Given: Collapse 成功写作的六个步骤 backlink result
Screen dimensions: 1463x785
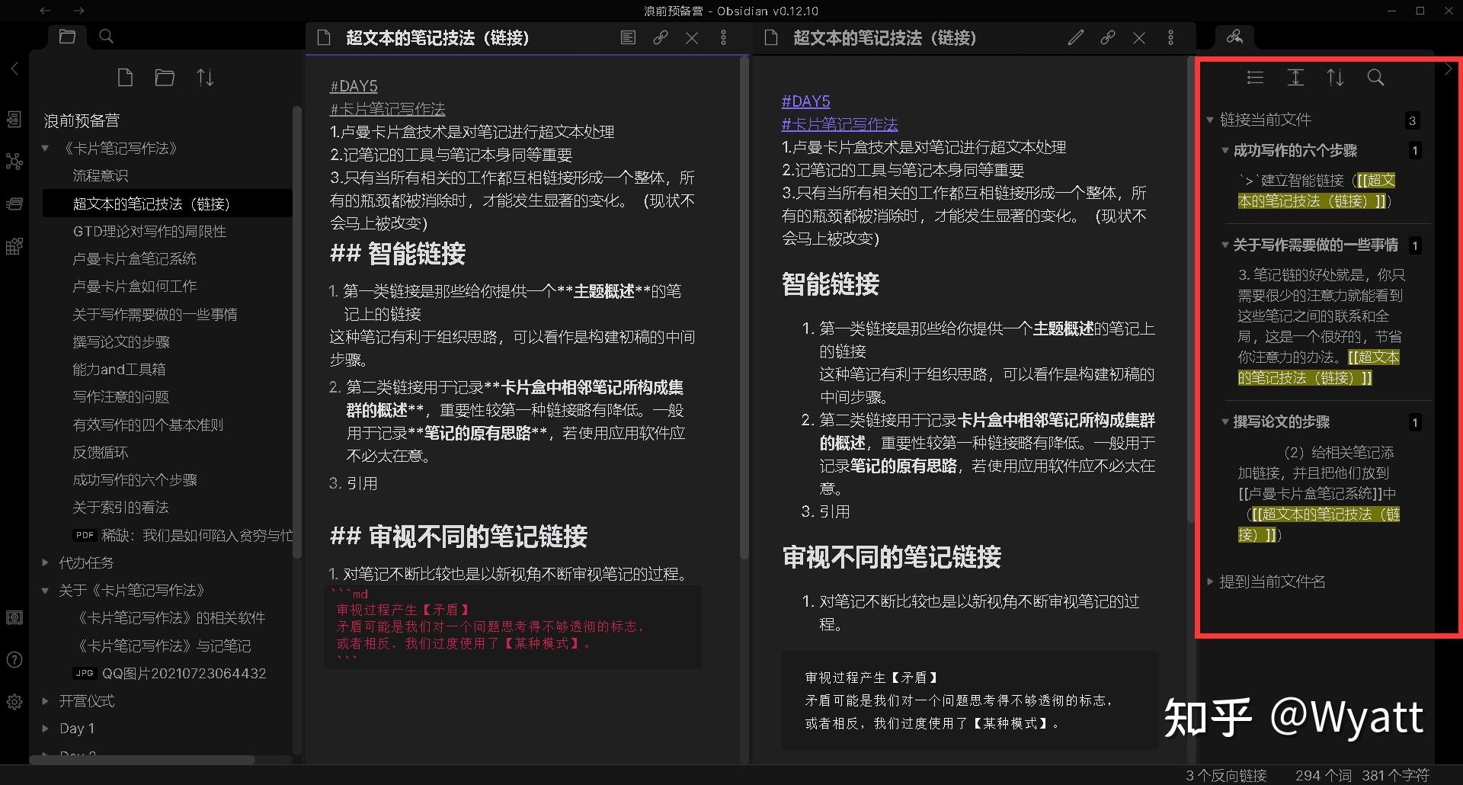Looking at the screenshot, I should click(1225, 151).
